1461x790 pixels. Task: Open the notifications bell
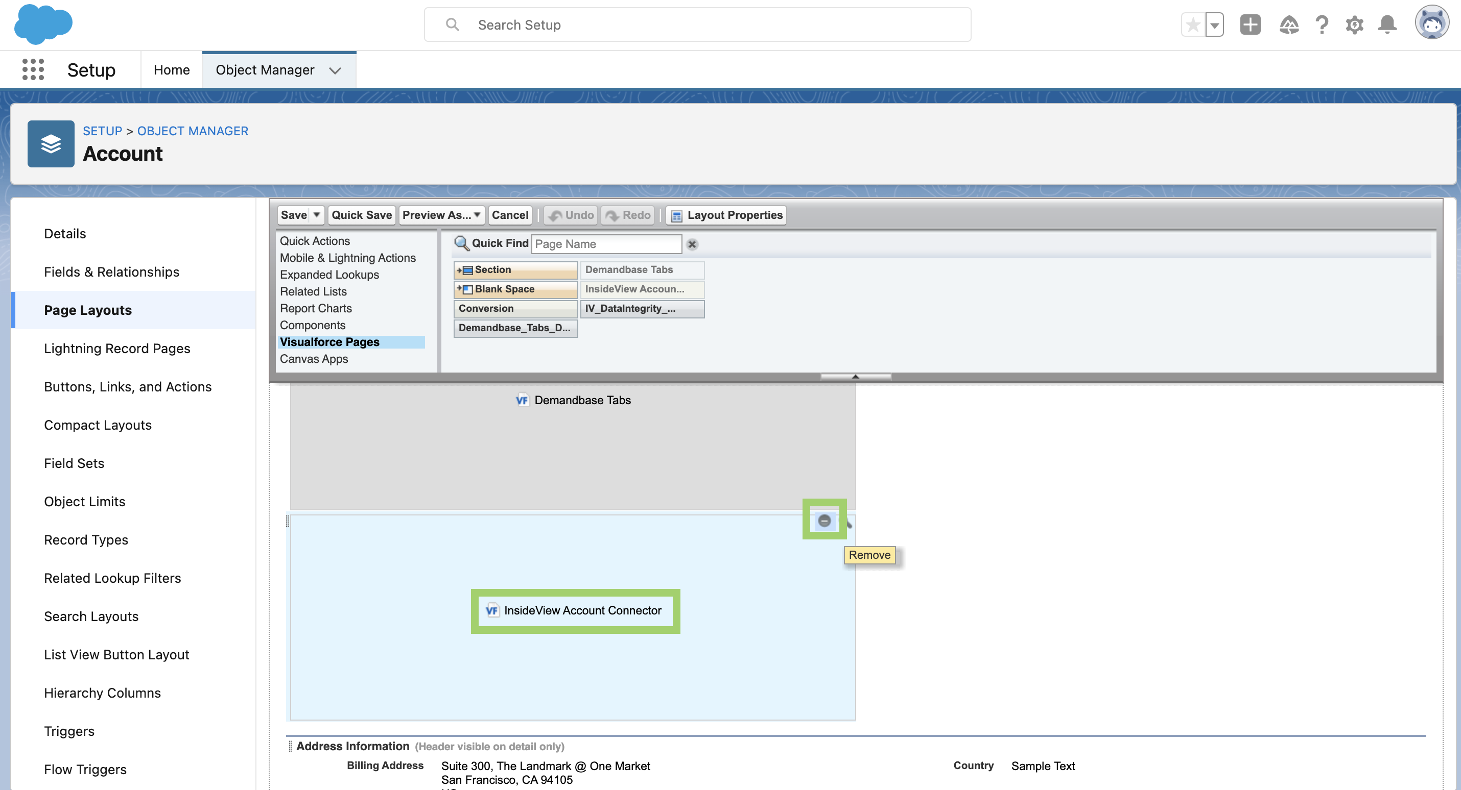[1387, 25]
